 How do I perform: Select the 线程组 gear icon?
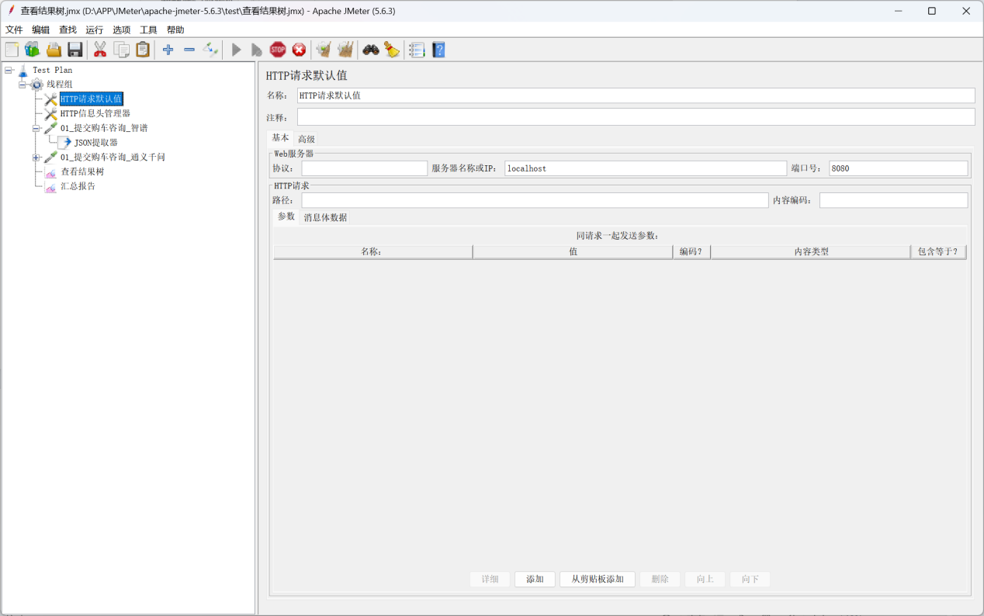coord(36,85)
